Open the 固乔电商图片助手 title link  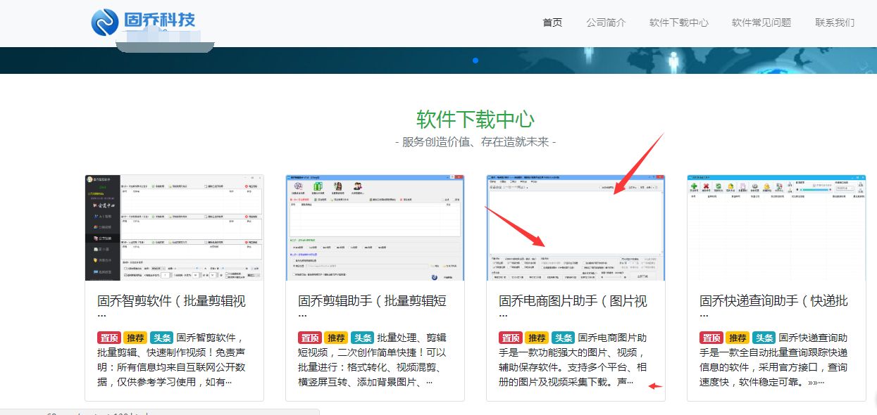tap(574, 301)
